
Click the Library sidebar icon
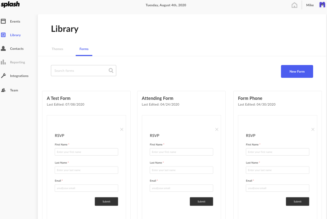(3, 35)
